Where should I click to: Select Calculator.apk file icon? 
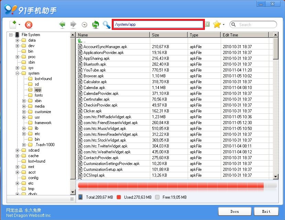click(x=80, y=81)
